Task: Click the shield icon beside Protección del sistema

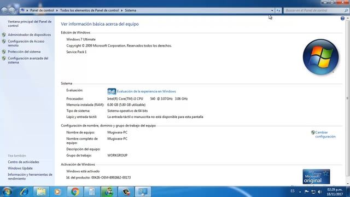Action: coord(4,51)
